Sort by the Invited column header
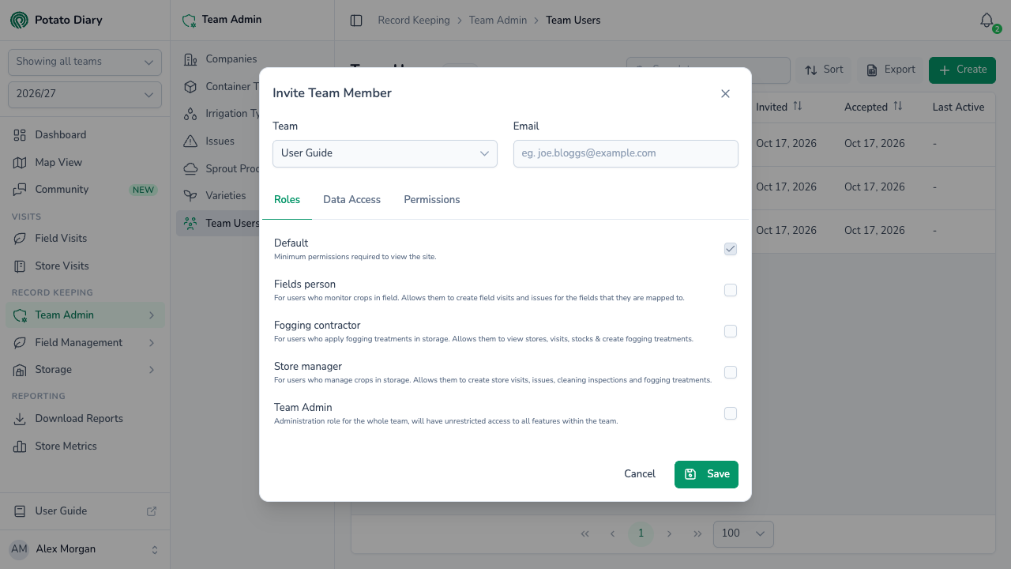Image resolution: width=1011 pixels, height=569 pixels. click(779, 107)
